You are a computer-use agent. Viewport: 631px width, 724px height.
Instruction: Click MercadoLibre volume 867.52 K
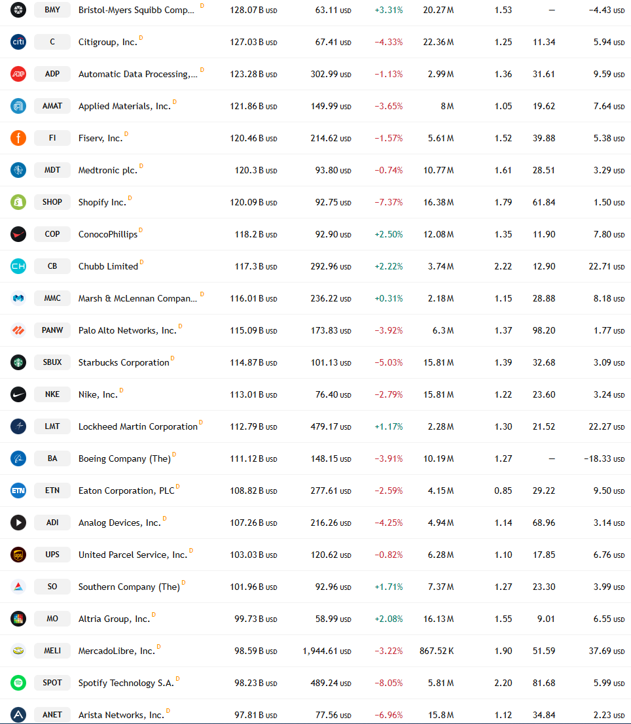tap(437, 651)
